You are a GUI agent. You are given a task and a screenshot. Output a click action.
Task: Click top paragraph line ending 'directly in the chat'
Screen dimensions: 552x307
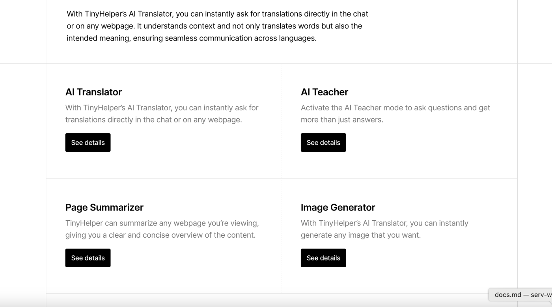click(217, 14)
